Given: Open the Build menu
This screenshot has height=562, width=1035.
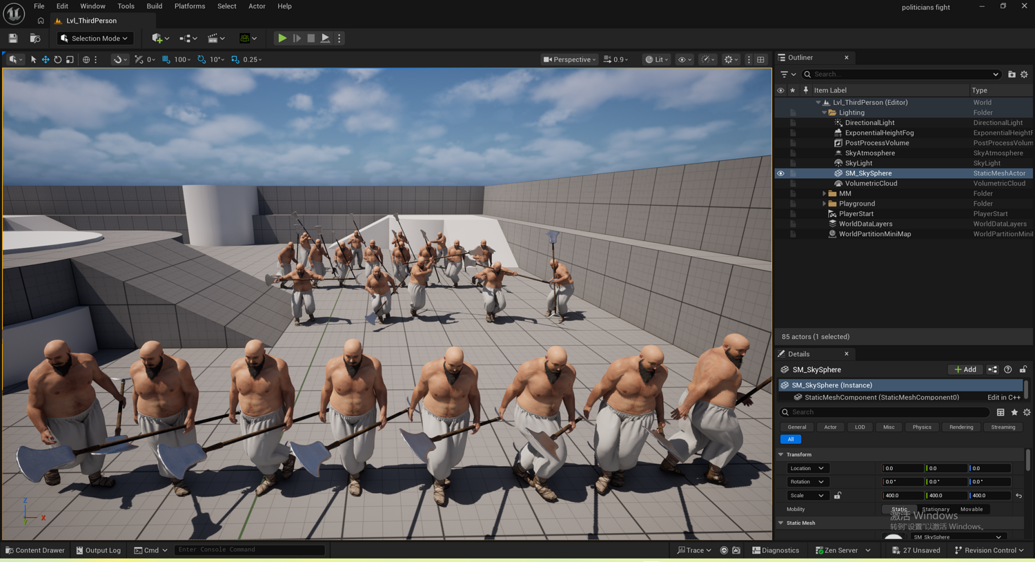Looking at the screenshot, I should coord(155,6).
